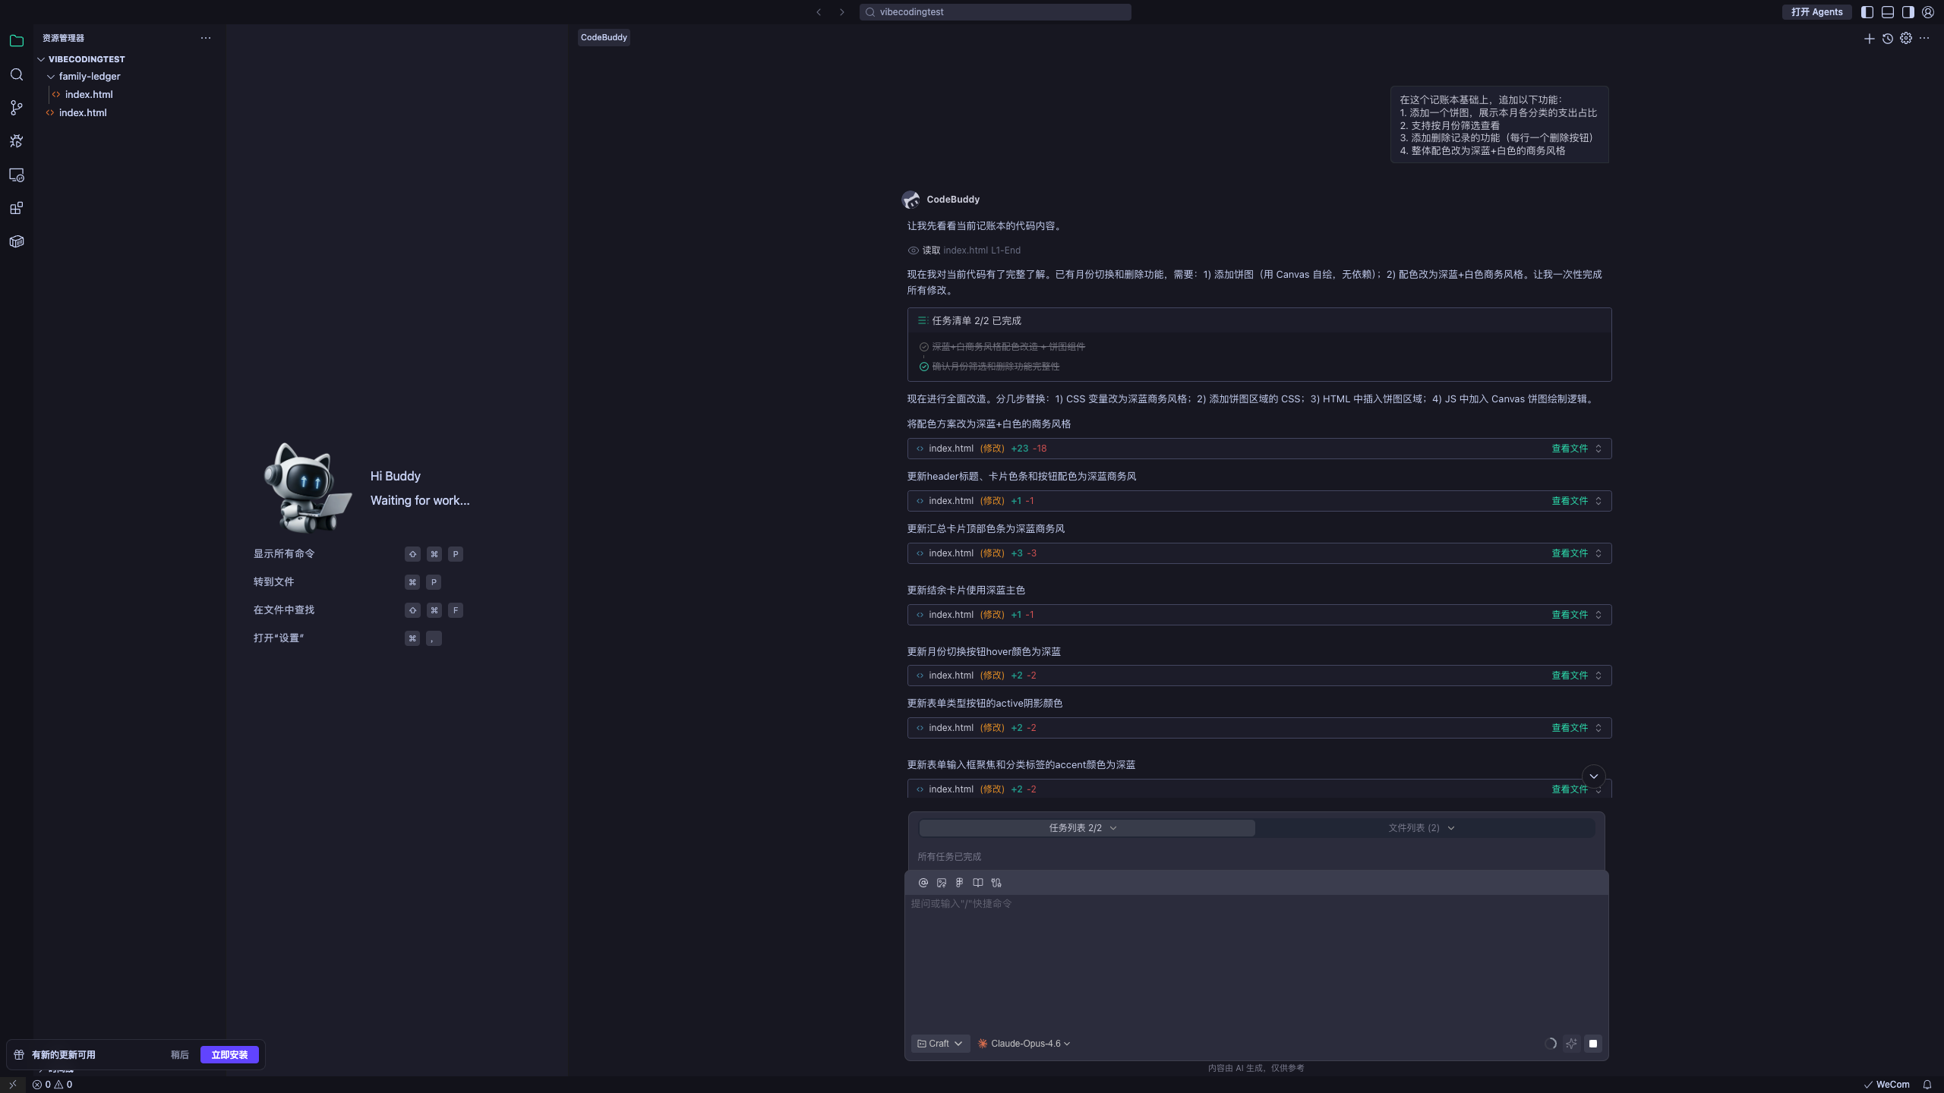
Task: Click the chat prompt input field
Action: click(x=1256, y=956)
